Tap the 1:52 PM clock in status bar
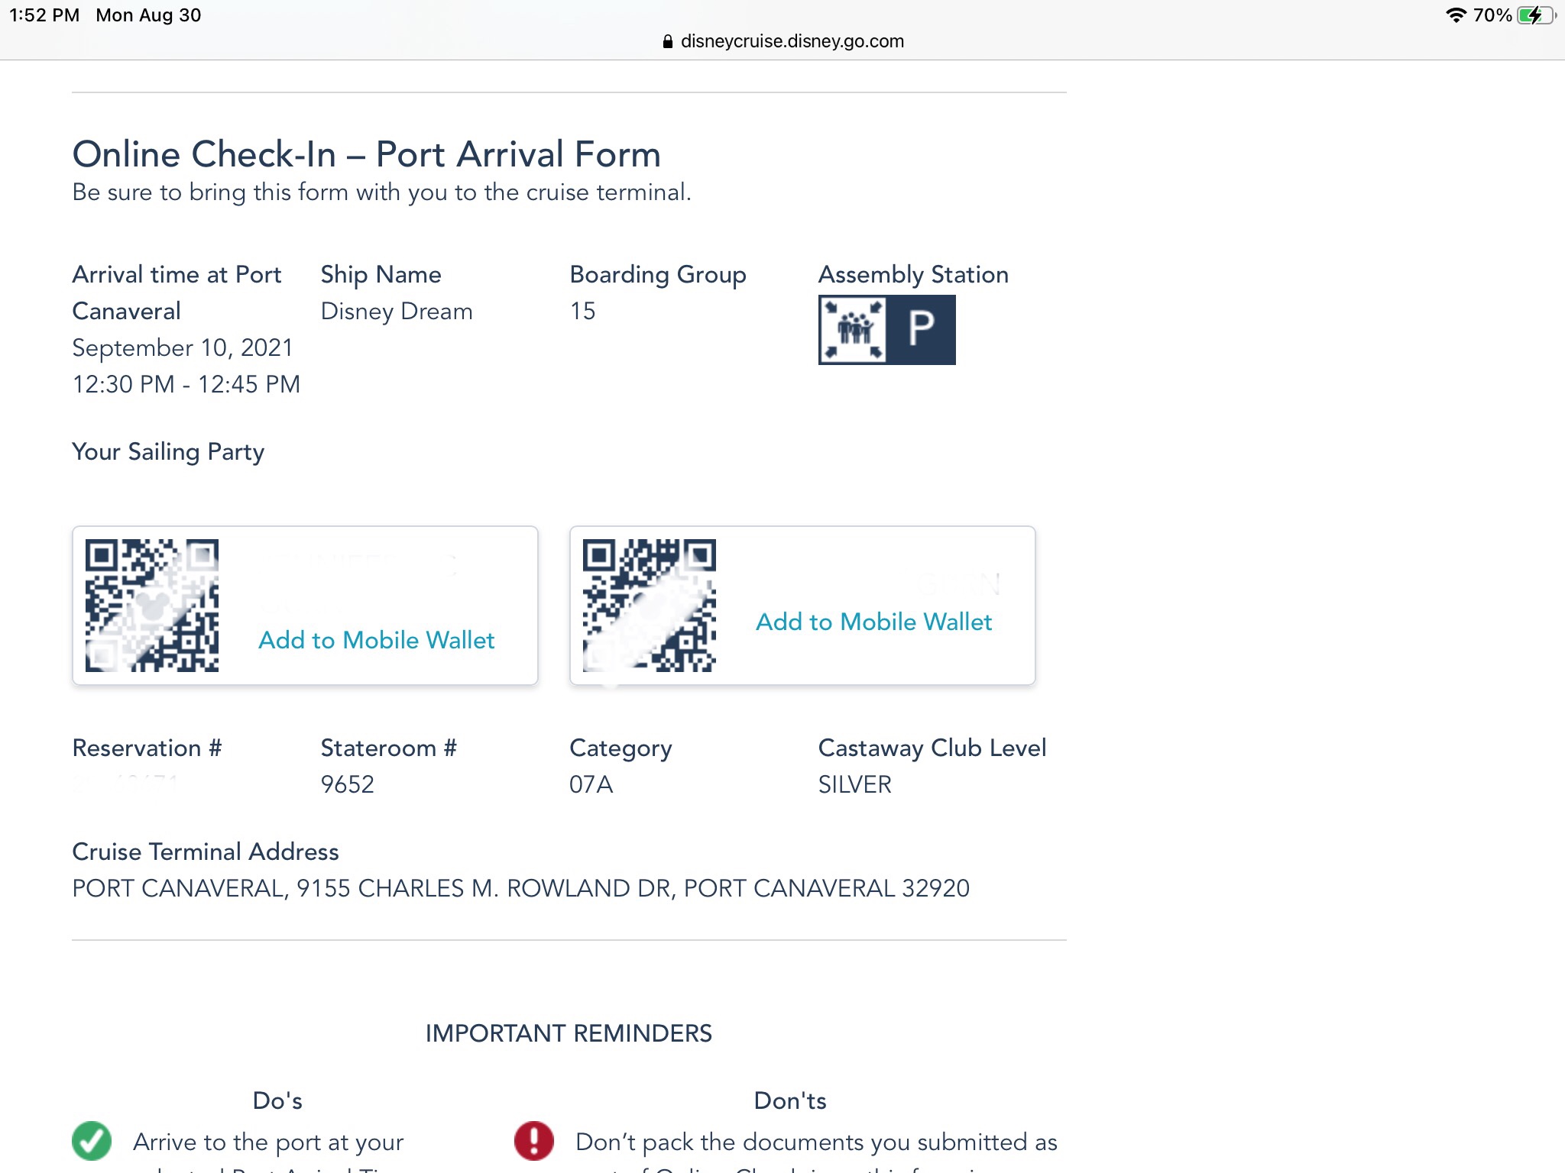1565x1173 pixels. (44, 15)
